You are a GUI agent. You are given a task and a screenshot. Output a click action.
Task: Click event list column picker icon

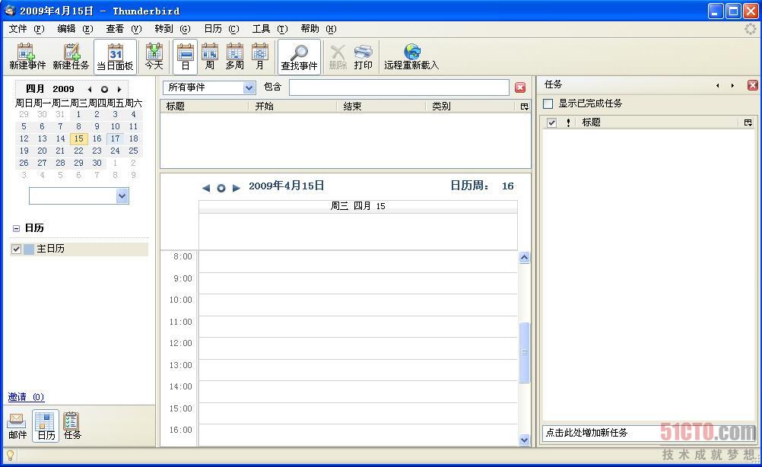[x=525, y=106]
